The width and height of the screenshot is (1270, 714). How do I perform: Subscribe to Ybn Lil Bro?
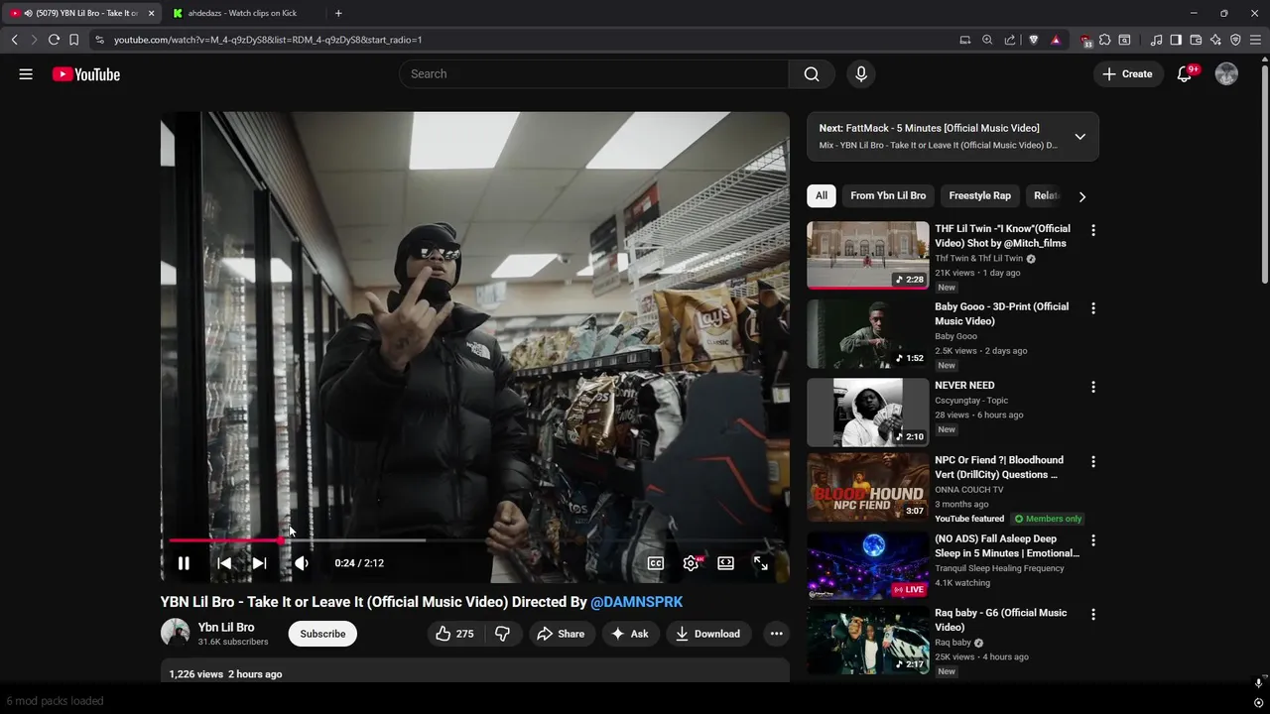322,634
